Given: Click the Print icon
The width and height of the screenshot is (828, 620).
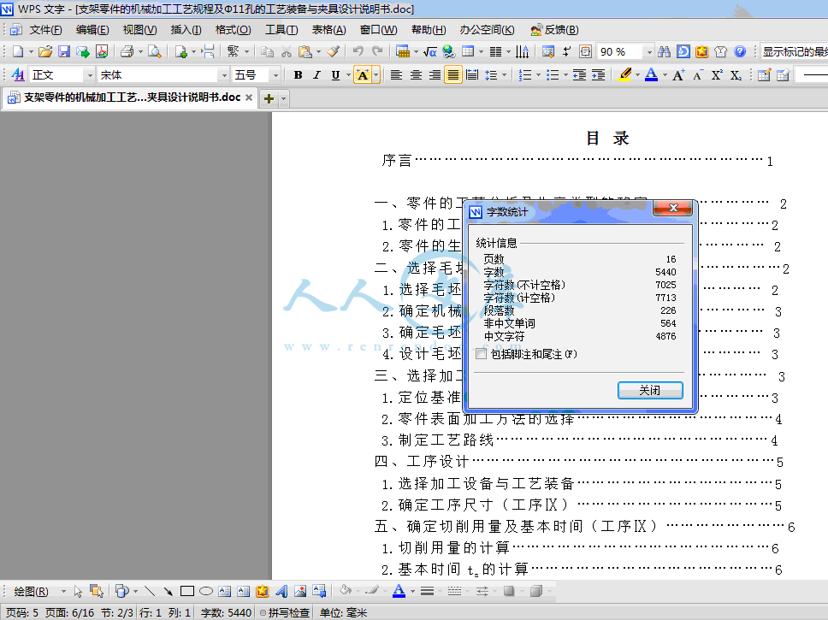Looking at the screenshot, I should click(127, 51).
